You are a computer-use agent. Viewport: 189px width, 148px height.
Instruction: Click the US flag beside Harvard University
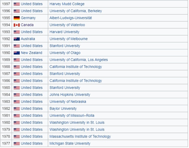pos(17,32)
